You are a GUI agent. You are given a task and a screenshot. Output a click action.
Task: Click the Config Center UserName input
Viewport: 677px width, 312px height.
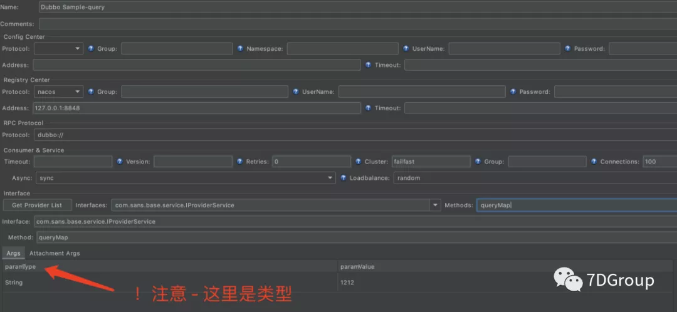coord(504,49)
